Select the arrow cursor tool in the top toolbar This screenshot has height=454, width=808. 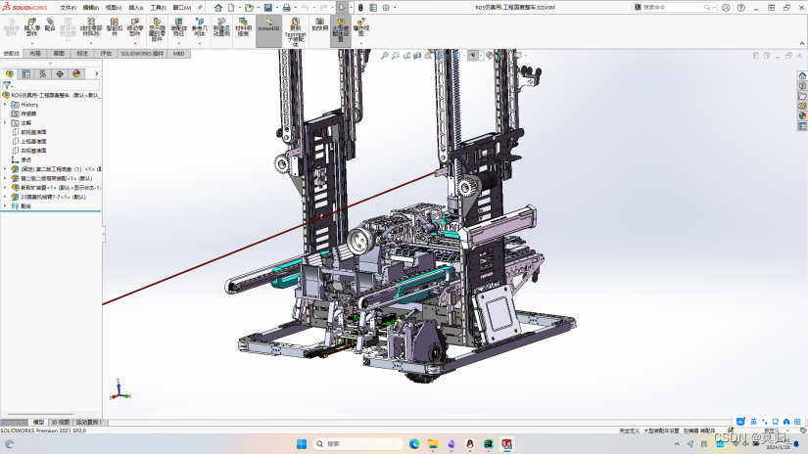coord(342,8)
